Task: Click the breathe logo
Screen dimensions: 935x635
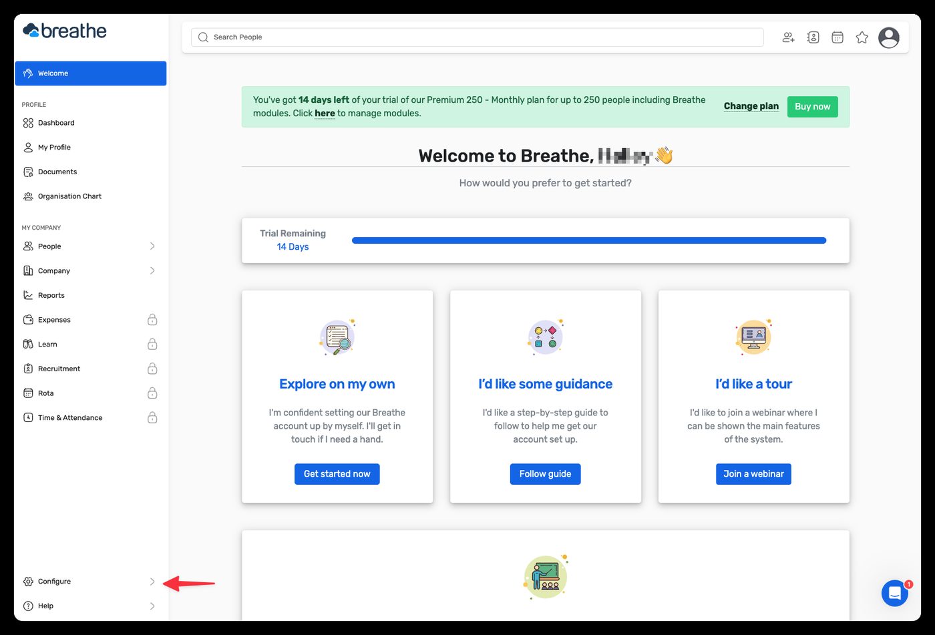Action: (x=65, y=31)
